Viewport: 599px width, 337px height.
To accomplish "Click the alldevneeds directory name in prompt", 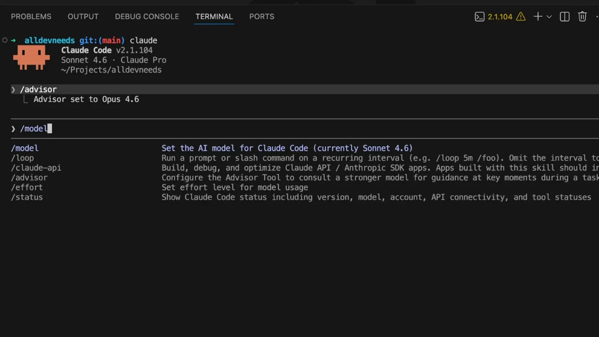I will (x=49, y=40).
